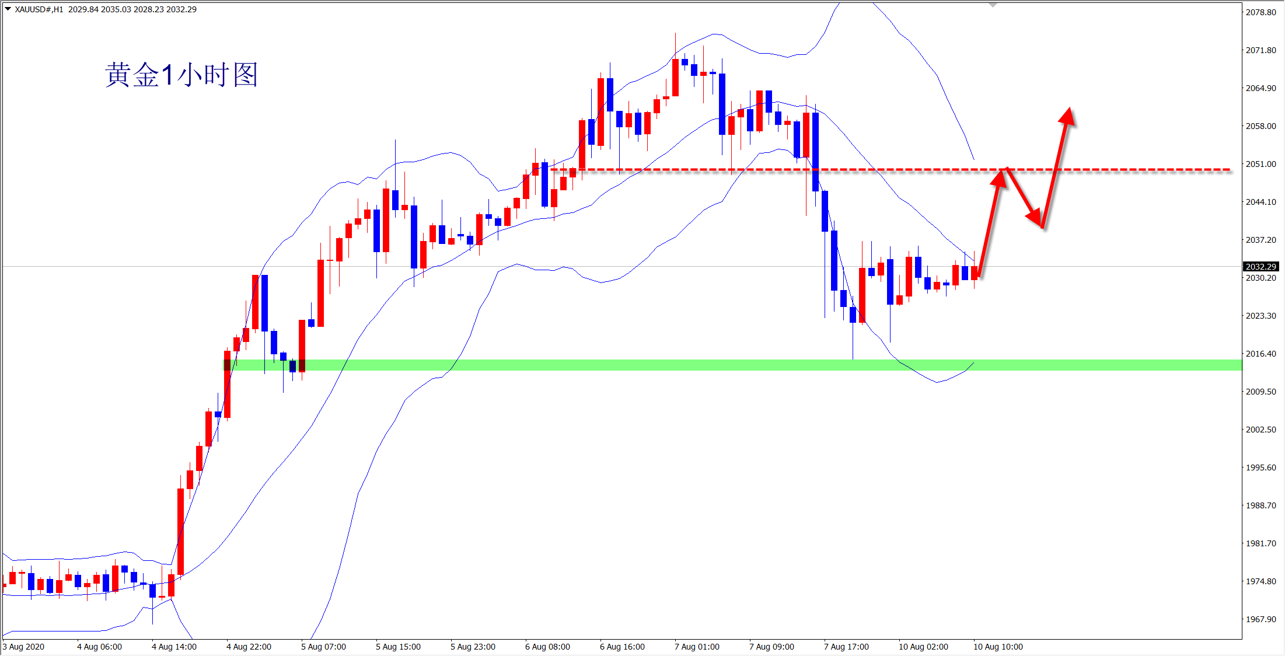
Task: Click the 6 Aug 08:00 time label
Action: tap(547, 647)
